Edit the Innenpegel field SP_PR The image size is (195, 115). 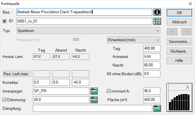click(x=61, y=91)
